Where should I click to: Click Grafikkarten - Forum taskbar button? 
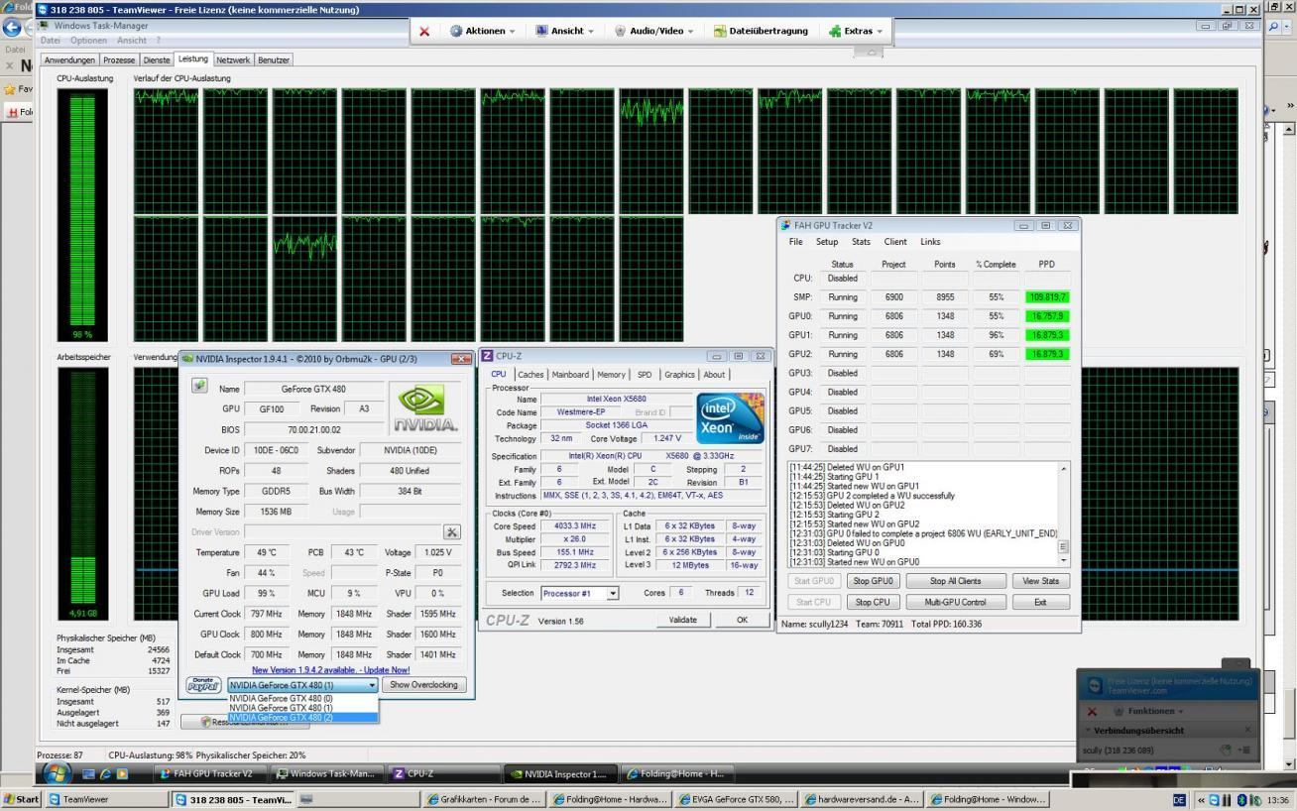point(484,799)
